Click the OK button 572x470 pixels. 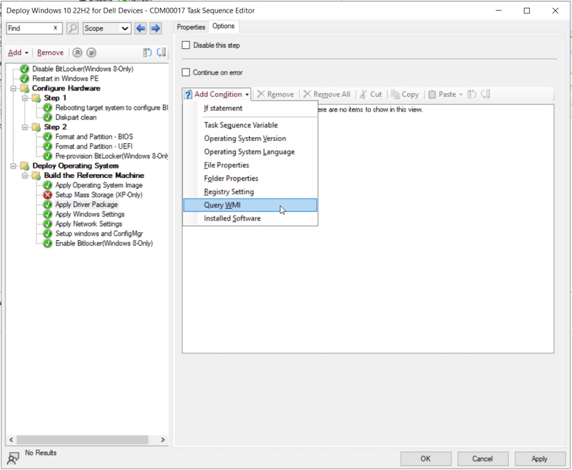coord(426,459)
